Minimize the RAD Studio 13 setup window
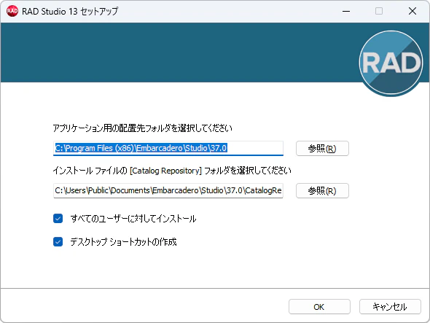 [346, 11]
